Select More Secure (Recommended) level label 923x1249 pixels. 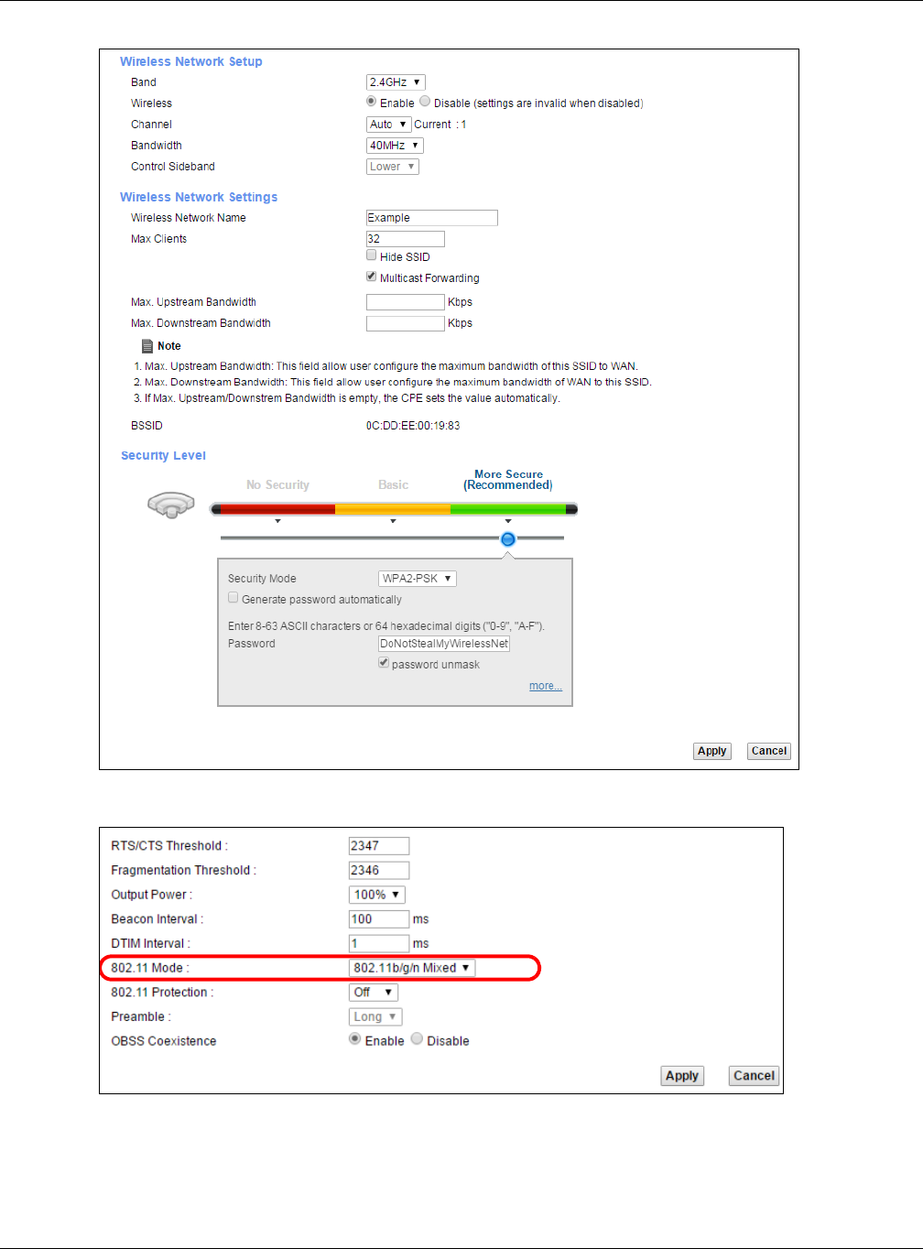tap(508, 480)
